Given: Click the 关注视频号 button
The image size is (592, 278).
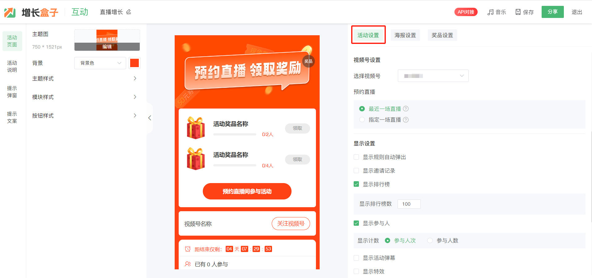Looking at the screenshot, I should coord(291,224).
